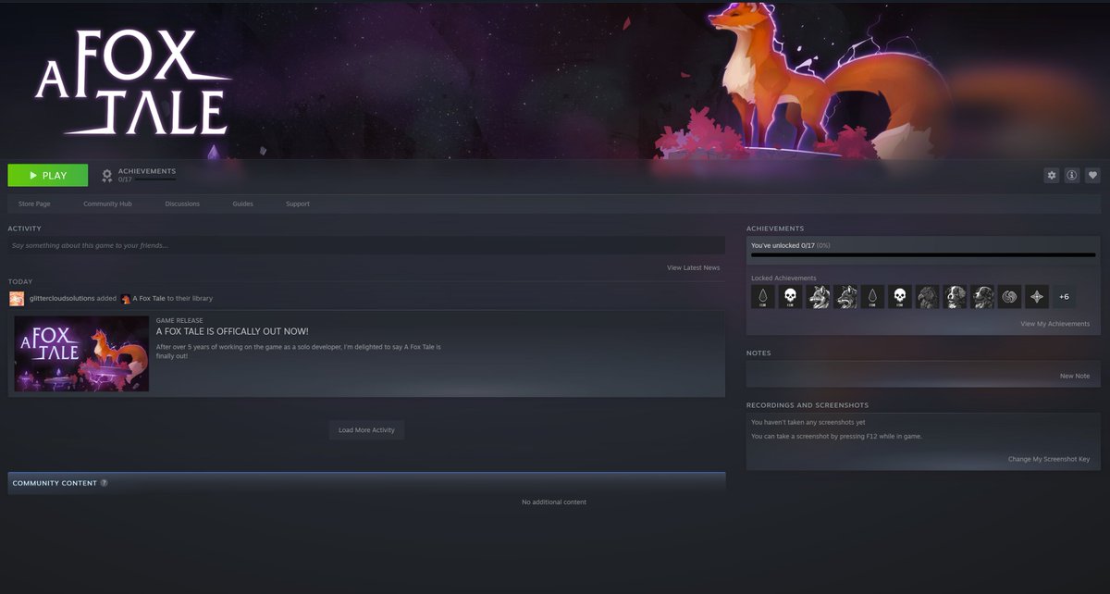The height and width of the screenshot is (594, 1110).
Task: Click the eagle locked achievement icon
Action: point(928,296)
